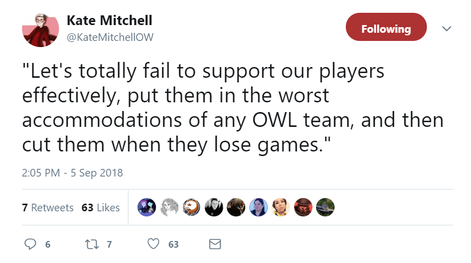The image size is (471, 263).
Task: Open the Kate Mitchell display name link
Action: coord(109,21)
